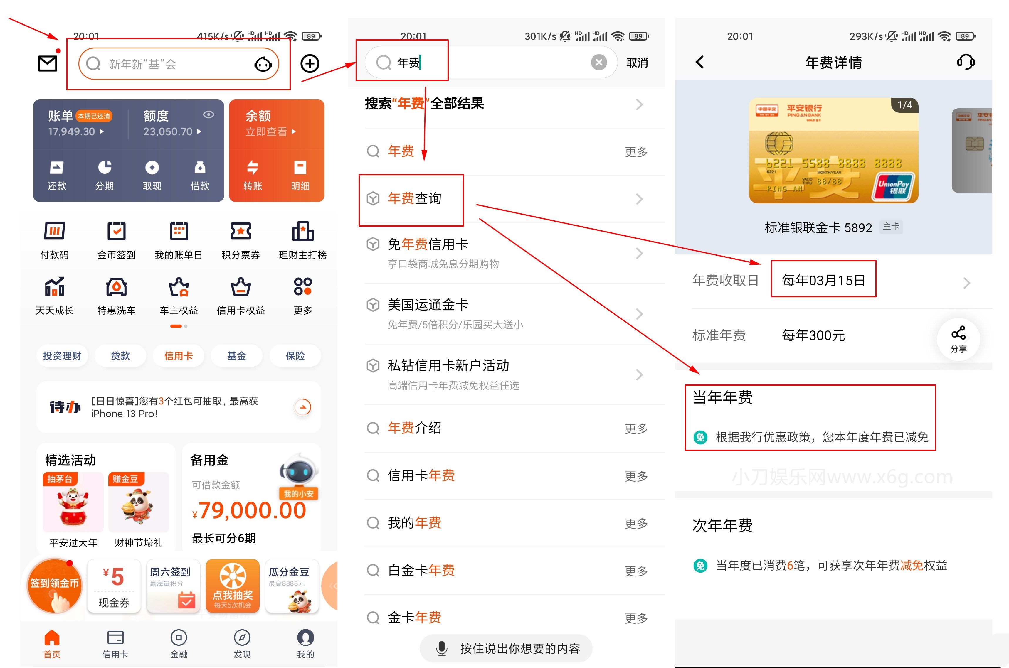Image resolution: width=1009 pixels, height=668 pixels.
Task: Clear search text with the X button
Action: [599, 62]
